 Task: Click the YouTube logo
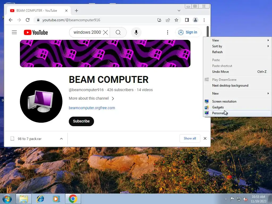(x=36, y=32)
